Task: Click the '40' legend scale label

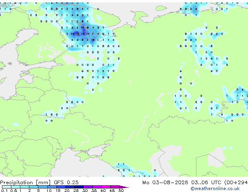Action: click(x=103, y=190)
